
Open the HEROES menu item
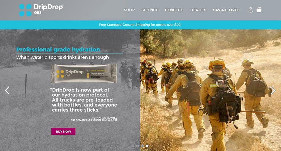pos(198,10)
